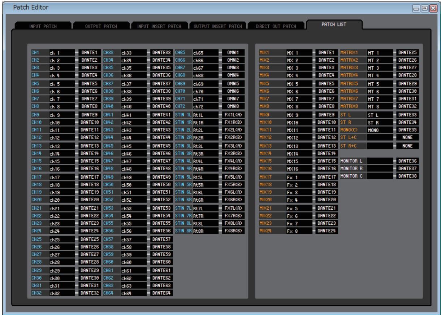Open the DANTE64 patch for CH64

pyautogui.click(x=161, y=292)
